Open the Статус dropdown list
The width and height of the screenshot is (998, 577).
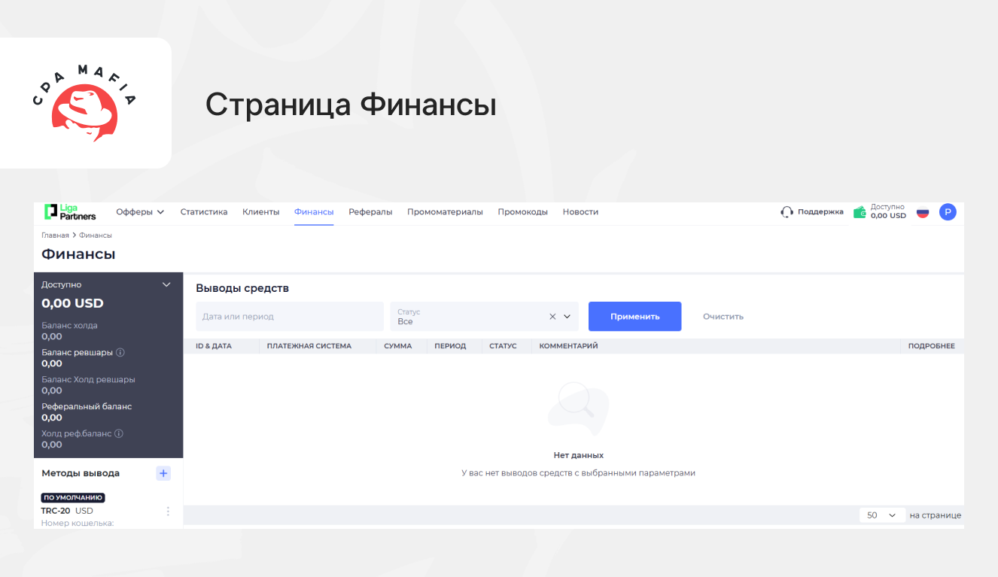click(567, 317)
